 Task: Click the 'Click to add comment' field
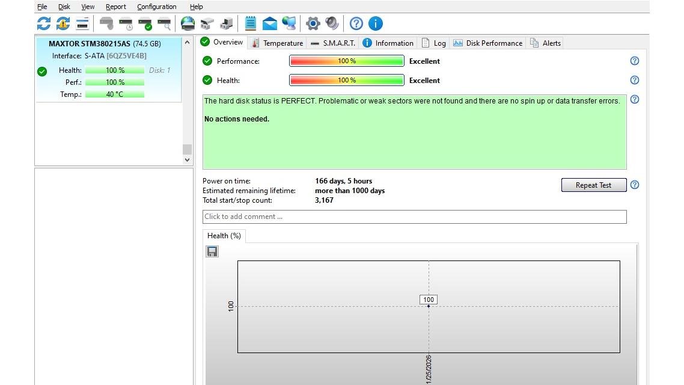[x=414, y=217]
